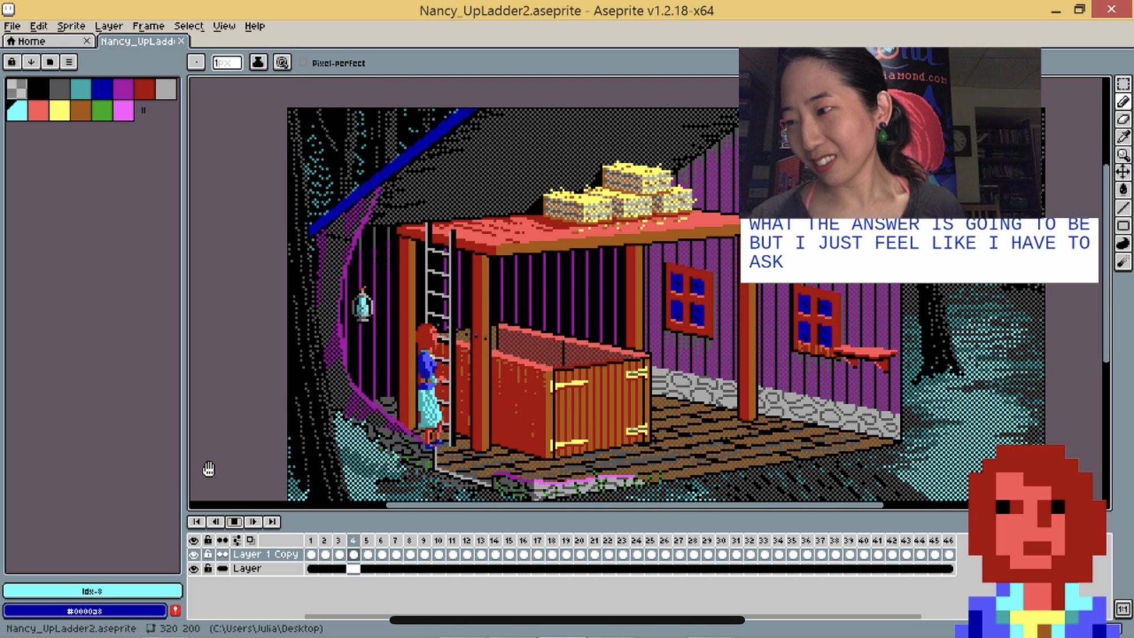Select the Zoom magnifier tool
Image resolution: width=1134 pixels, height=638 pixels.
[x=1123, y=155]
